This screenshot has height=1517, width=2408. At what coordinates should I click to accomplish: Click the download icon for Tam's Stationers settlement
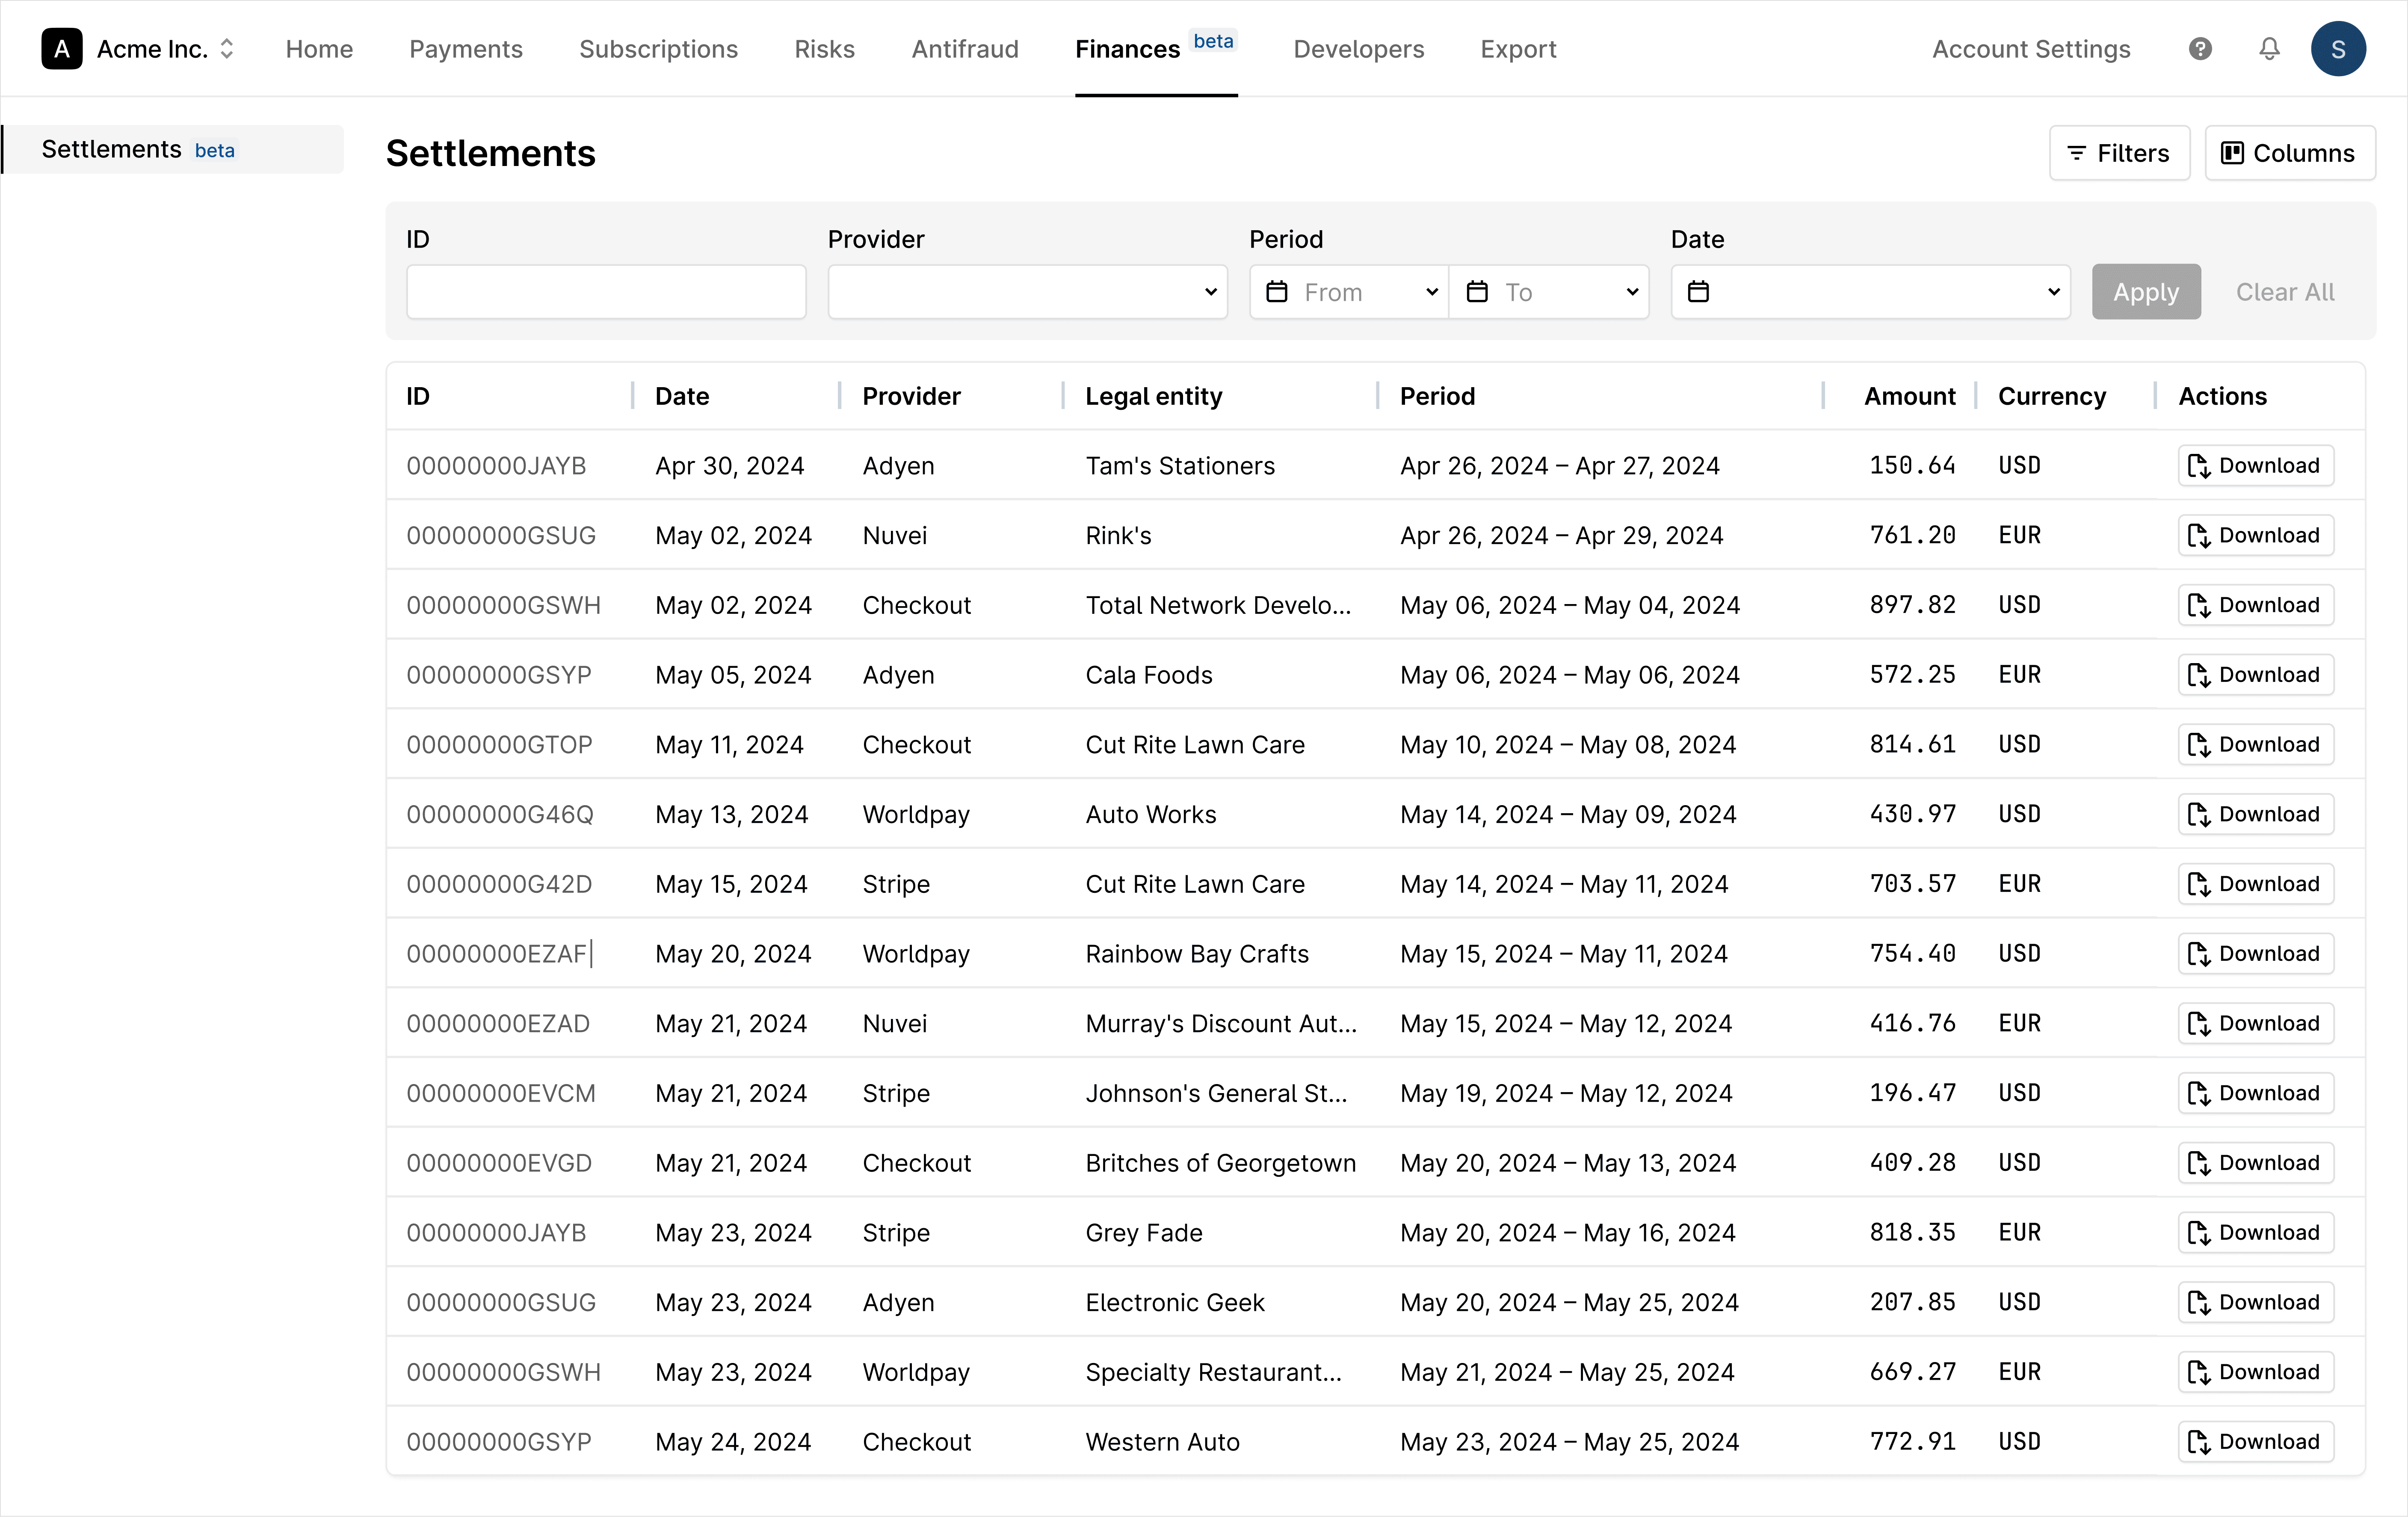point(2200,465)
